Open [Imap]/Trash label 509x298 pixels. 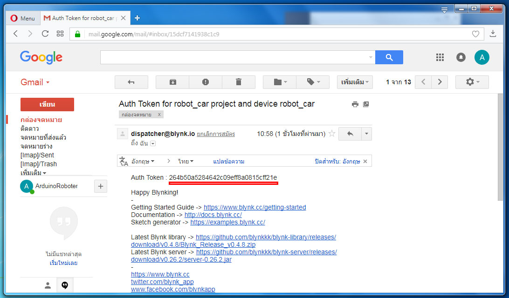pos(38,164)
